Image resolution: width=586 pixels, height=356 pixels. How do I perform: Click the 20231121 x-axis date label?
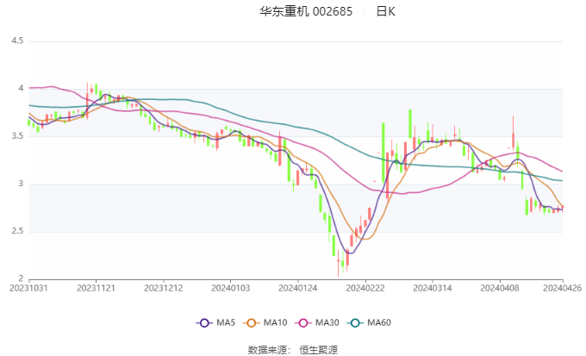(96, 288)
